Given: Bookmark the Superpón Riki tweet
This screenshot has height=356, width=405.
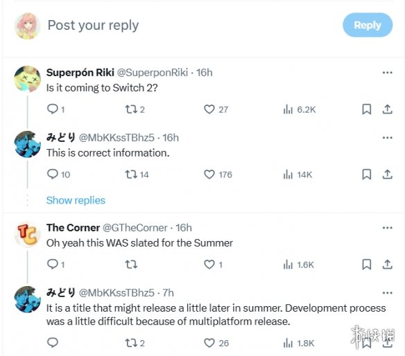Looking at the screenshot, I should [x=367, y=109].
